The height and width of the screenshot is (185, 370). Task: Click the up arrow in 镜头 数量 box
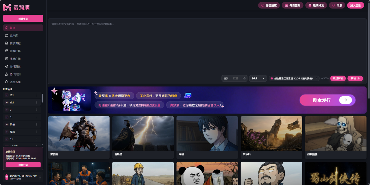pyautogui.click(x=244, y=78)
